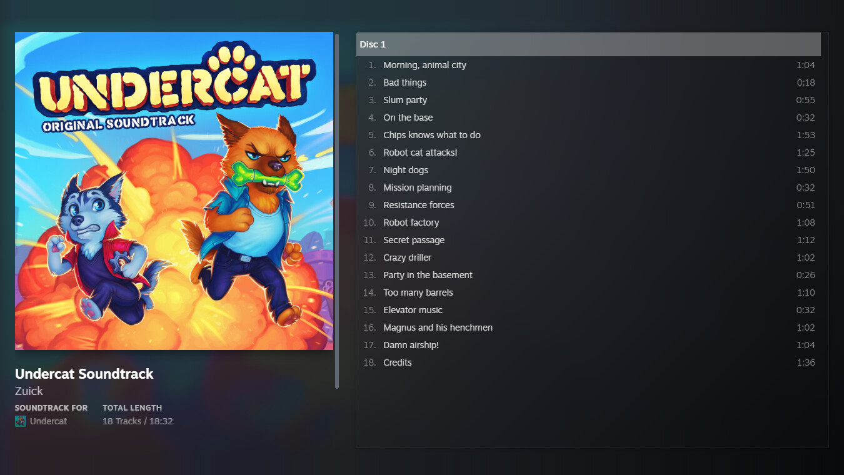
Task: Play the track Robot factory
Action: [x=411, y=222]
